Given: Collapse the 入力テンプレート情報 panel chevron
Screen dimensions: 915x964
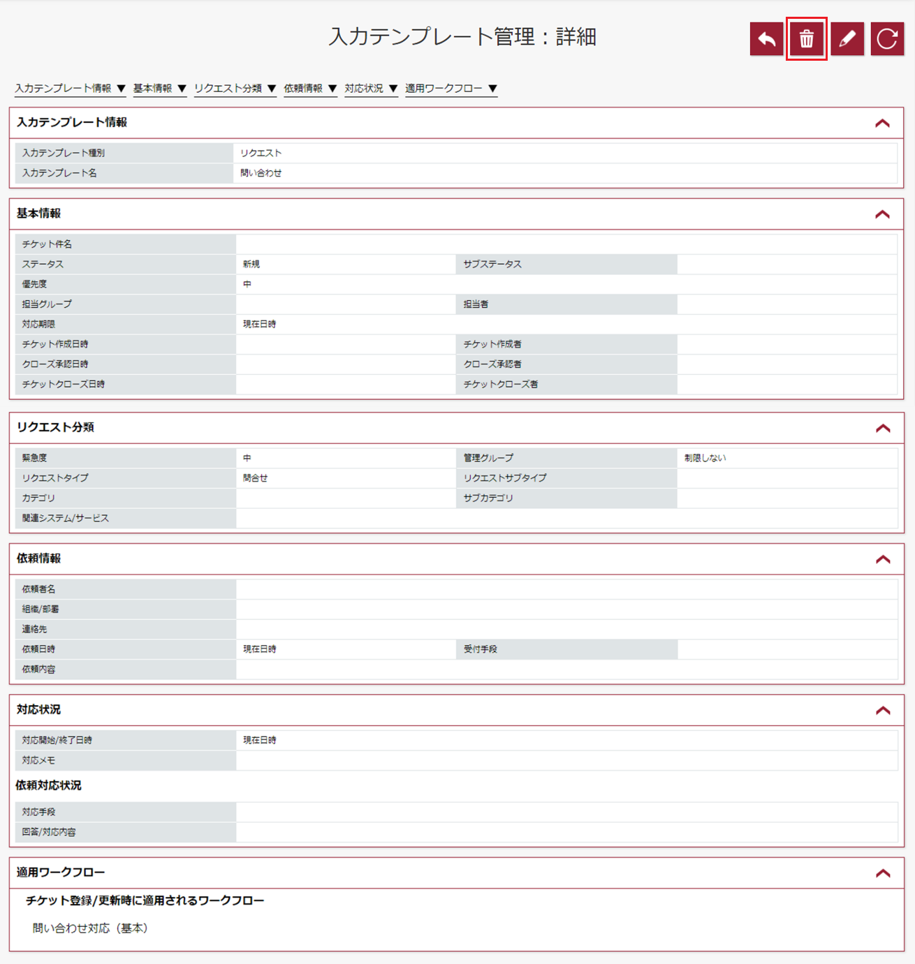Looking at the screenshot, I should tap(882, 124).
